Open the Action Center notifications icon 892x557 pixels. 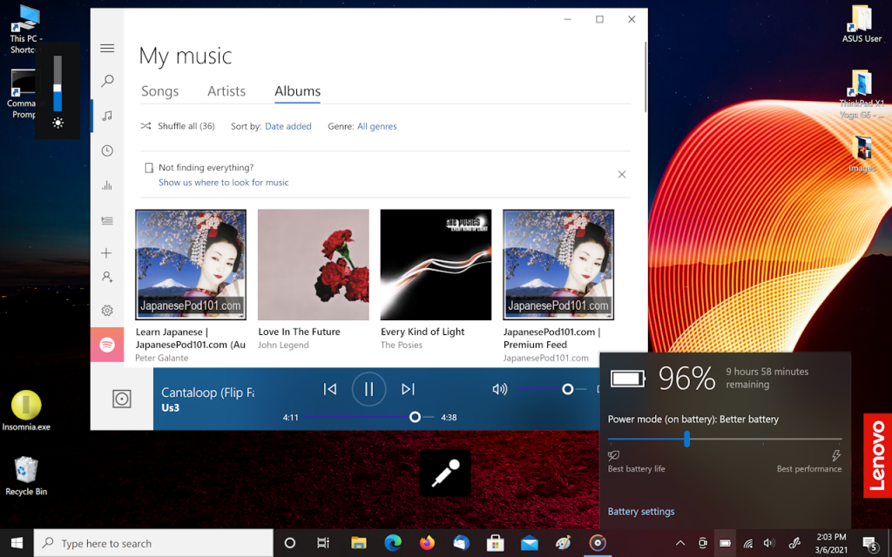tap(870, 543)
